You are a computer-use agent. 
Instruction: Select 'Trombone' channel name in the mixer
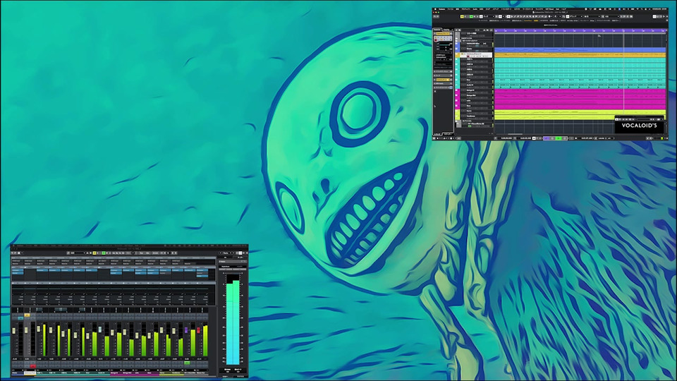tap(178, 373)
